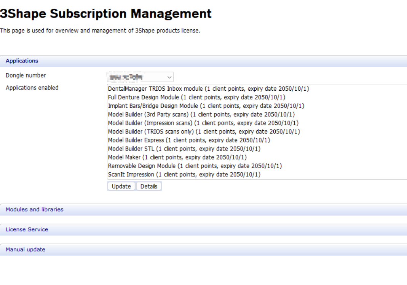The height and width of the screenshot is (285, 407).
Task: Select the Removable Design Module entry
Action: point(195,166)
